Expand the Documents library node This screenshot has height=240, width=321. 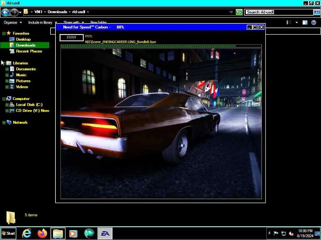click(7, 69)
